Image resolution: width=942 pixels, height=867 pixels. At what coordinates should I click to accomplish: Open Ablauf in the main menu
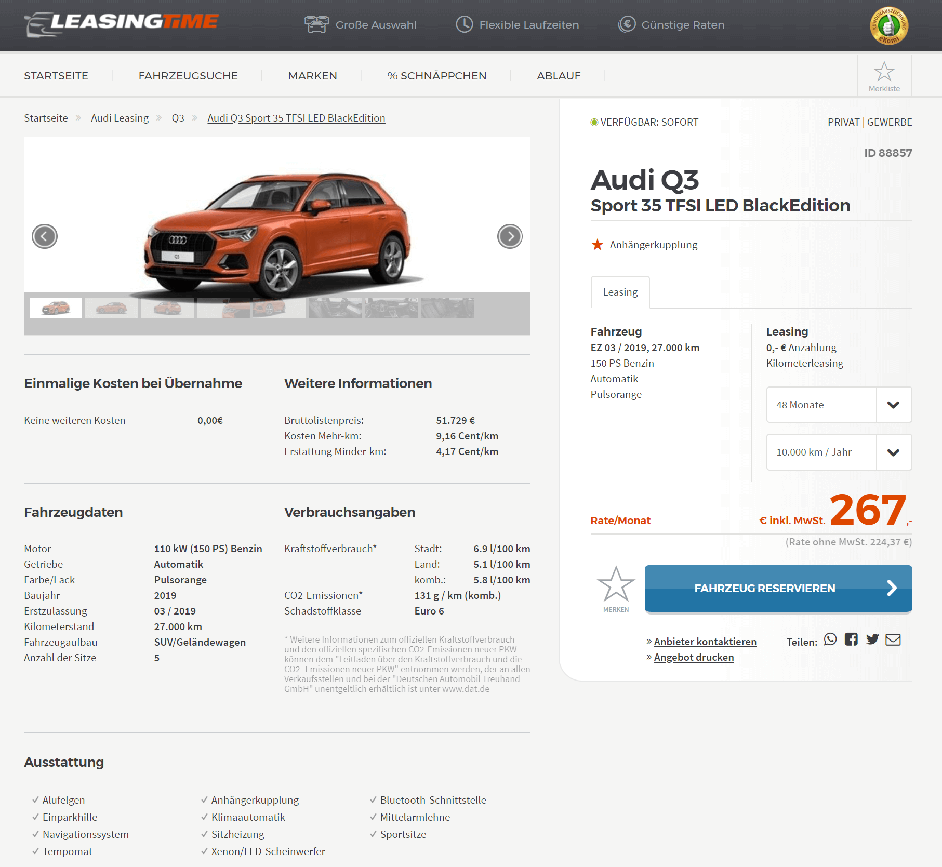tap(559, 76)
